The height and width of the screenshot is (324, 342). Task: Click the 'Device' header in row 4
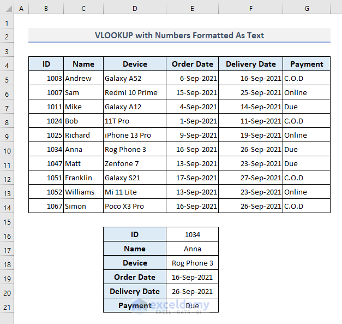[135, 64]
